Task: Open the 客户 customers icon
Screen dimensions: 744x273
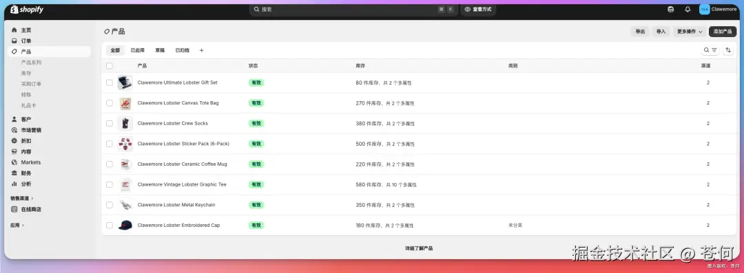Action: click(14, 120)
